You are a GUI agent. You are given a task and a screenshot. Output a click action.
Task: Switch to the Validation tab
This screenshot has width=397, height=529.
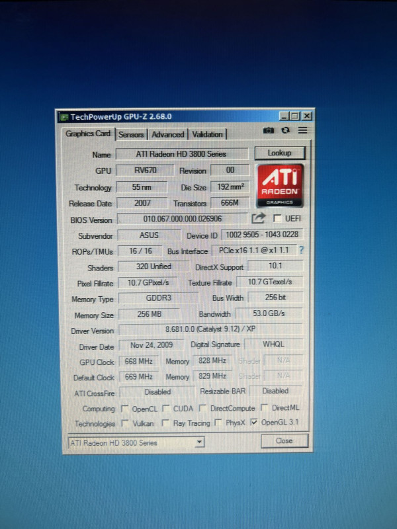[x=207, y=134]
